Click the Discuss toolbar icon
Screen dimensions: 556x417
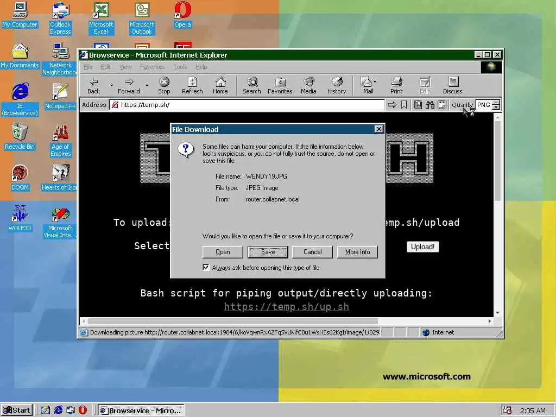(x=452, y=85)
